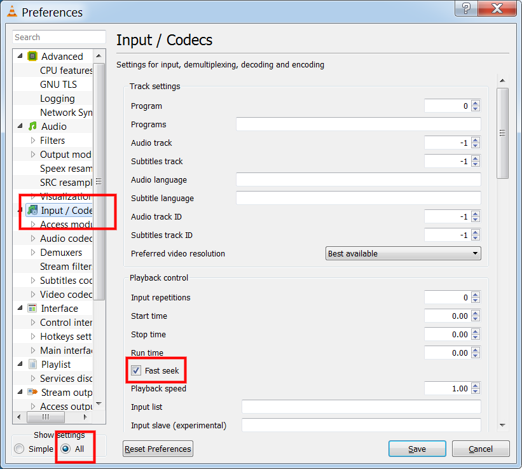Click the VLC cone icon in title bar

pos(11,11)
